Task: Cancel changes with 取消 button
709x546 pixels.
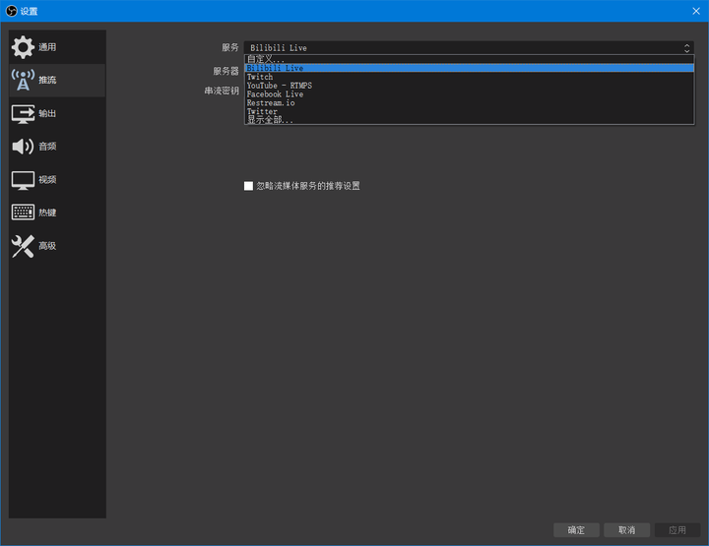Action: pos(626,530)
